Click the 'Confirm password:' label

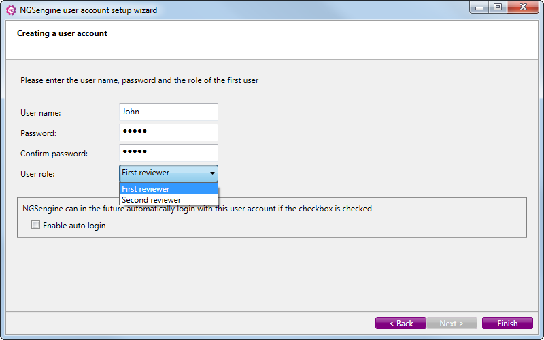[54, 154]
